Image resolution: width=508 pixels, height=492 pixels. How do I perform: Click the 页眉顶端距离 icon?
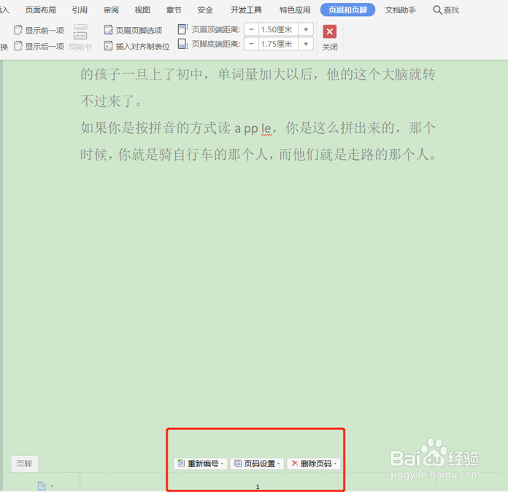pos(183,29)
